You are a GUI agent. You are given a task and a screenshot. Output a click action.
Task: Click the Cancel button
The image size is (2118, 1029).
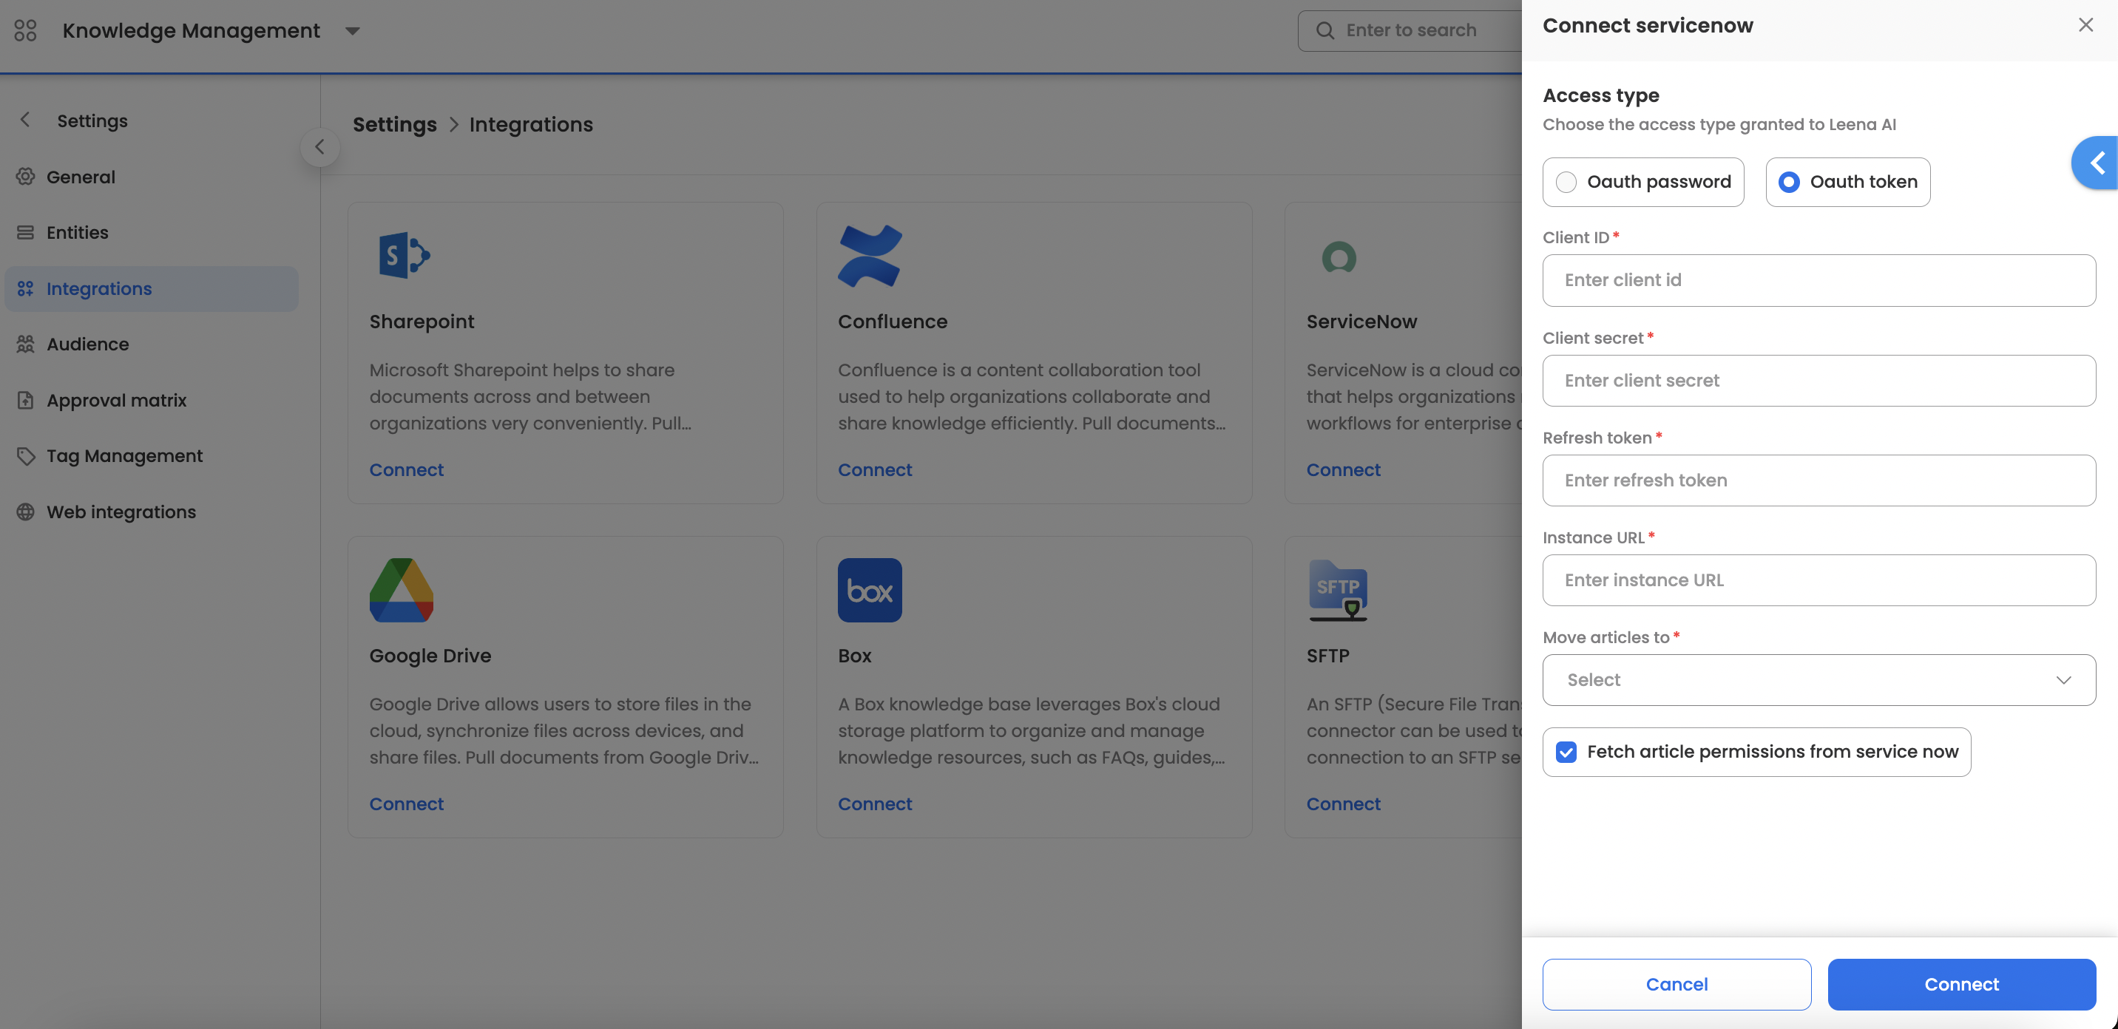(x=1676, y=984)
